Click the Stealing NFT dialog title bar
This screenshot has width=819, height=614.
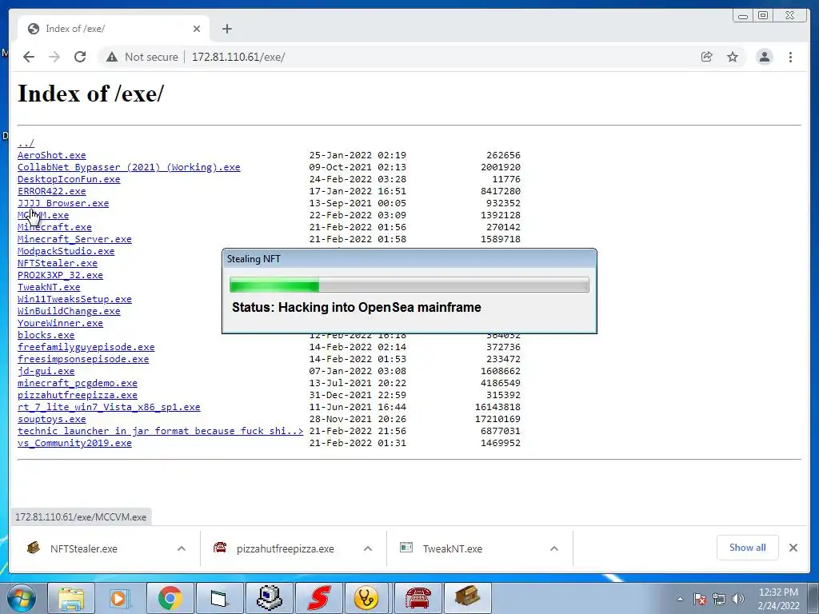coord(409,259)
